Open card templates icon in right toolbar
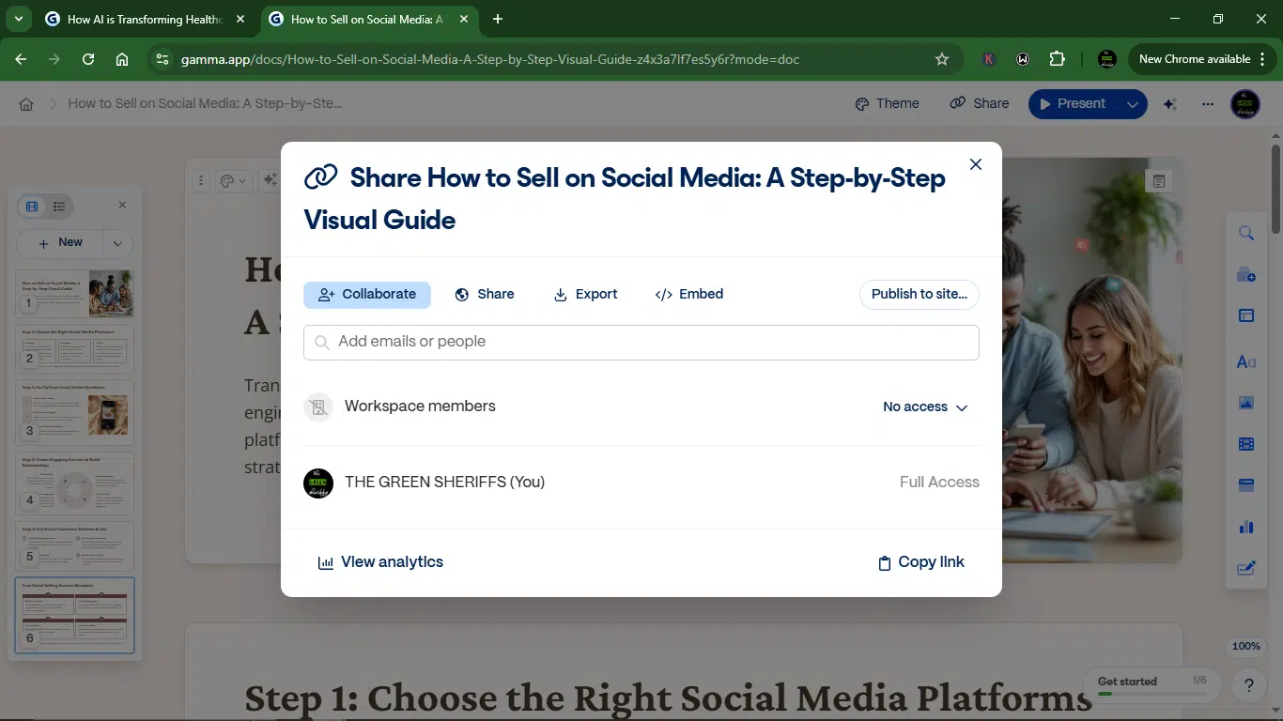Screen dimensions: 1283x721 point(1246,275)
